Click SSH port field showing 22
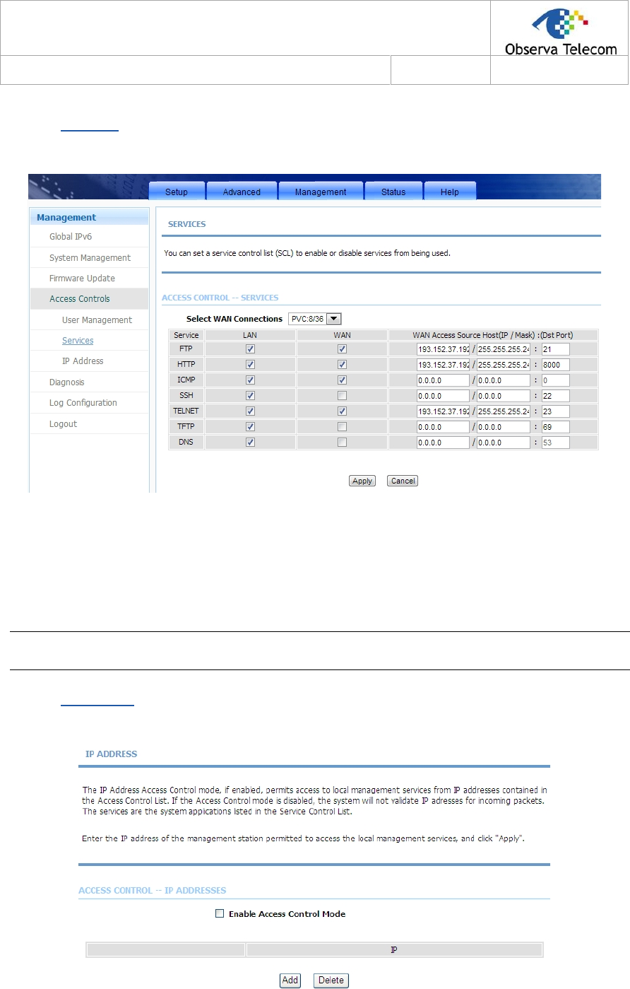This screenshot has width=630, height=989. click(555, 396)
